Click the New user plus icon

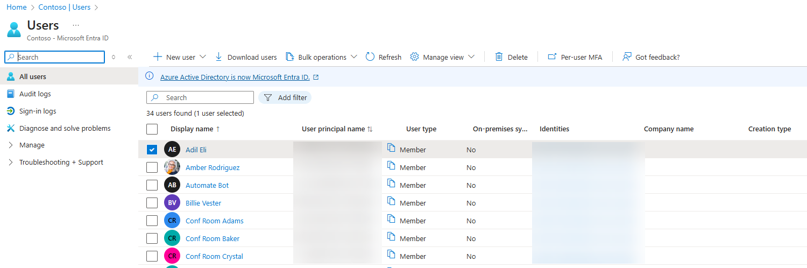(158, 57)
